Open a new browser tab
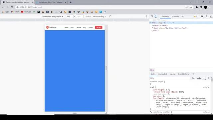This screenshot has width=213, height=120. [70, 2]
